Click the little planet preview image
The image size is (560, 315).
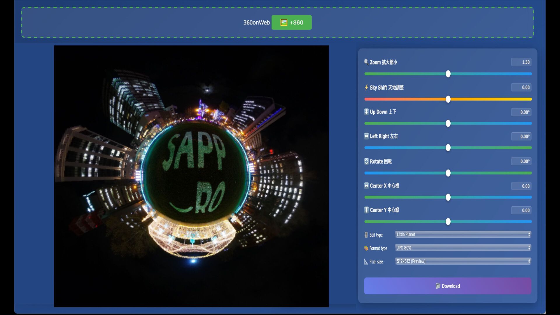click(191, 176)
